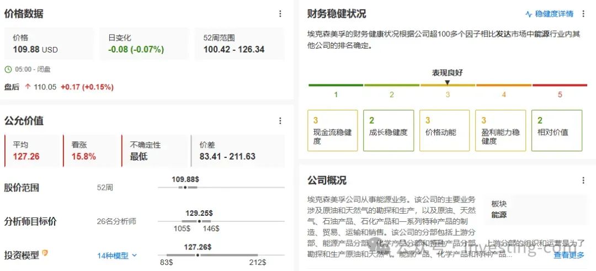The width and height of the screenshot is (596, 271).
Task: Click the 股价范围 row label
Action: click(x=22, y=188)
